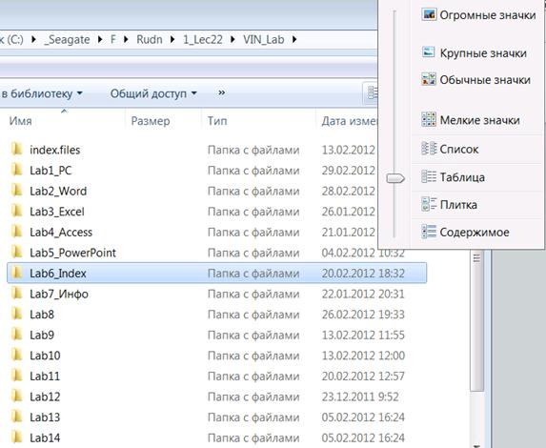546x448 pixels.
Task: Click the Lab12 folder icon
Action: [x=16, y=397]
